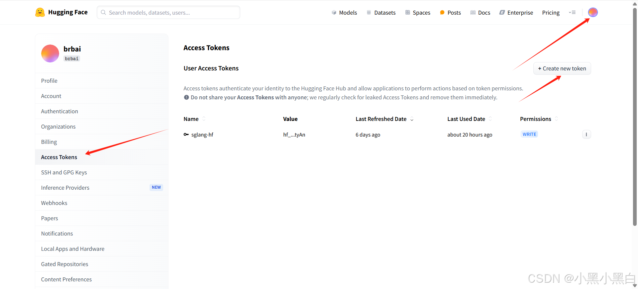Screen dimensions: 638x289
Task: Sort tokens by Last Used Date
Action: (x=490, y=119)
